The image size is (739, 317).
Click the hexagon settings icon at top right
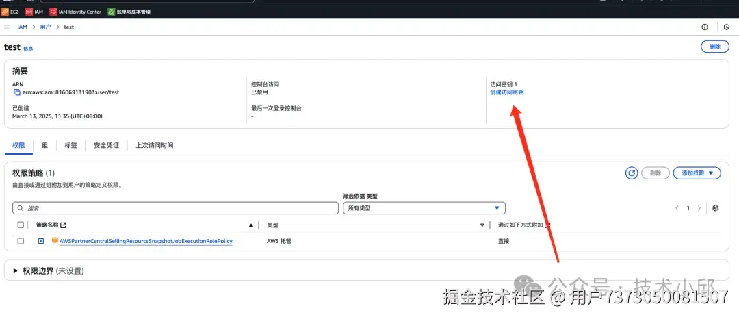click(726, 27)
